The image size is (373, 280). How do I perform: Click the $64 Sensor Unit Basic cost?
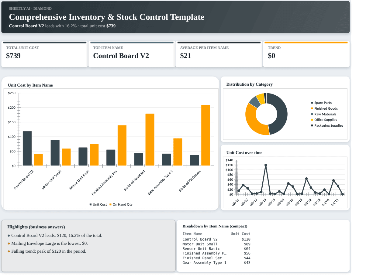[247, 249]
